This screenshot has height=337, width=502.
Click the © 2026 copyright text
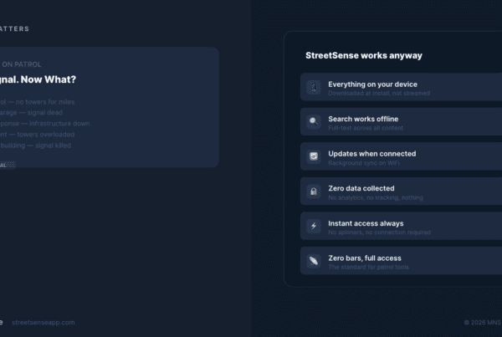[482, 322]
